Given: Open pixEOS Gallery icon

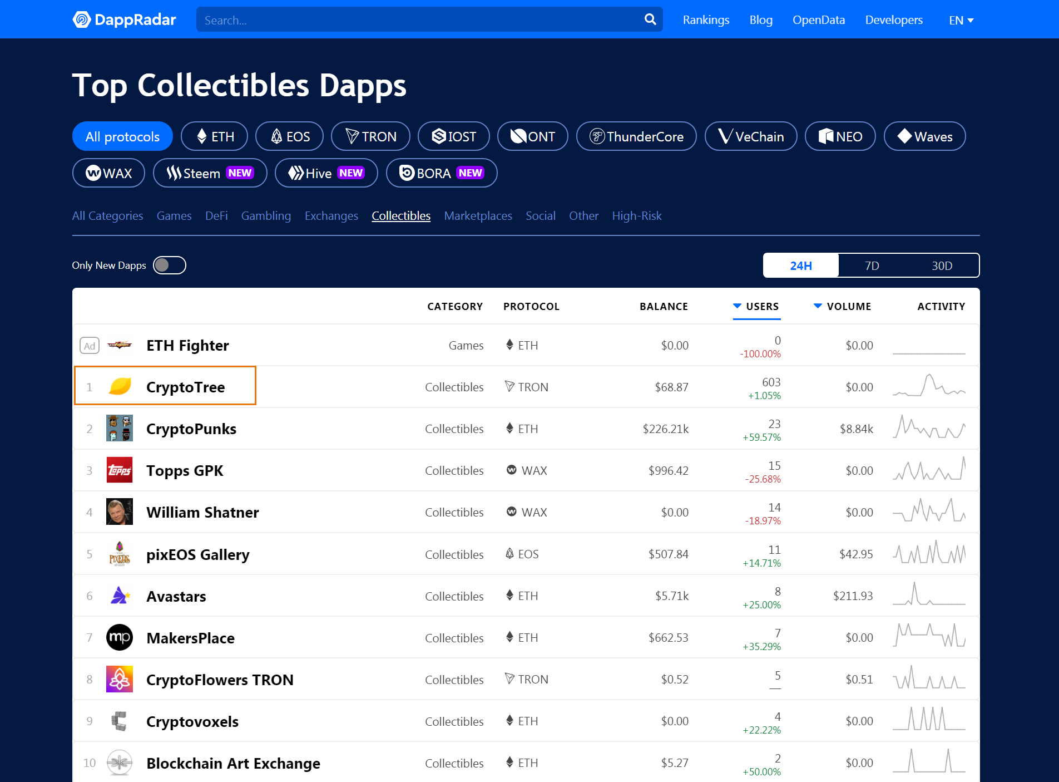Looking at the screenshot, I should click(x=120, y=554).
